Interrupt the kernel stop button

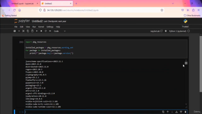click(41, 31)
